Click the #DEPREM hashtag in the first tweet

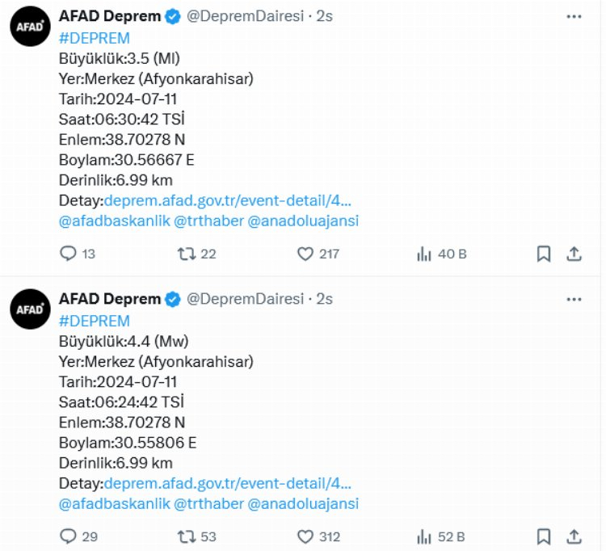pyautogui.click(x=94, y=37)
